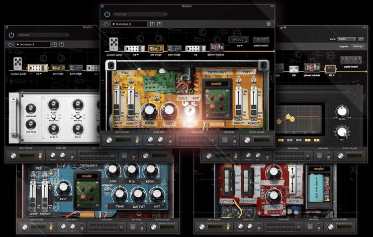Open the Distortion X preset selector in front window

tap(129, 24)
